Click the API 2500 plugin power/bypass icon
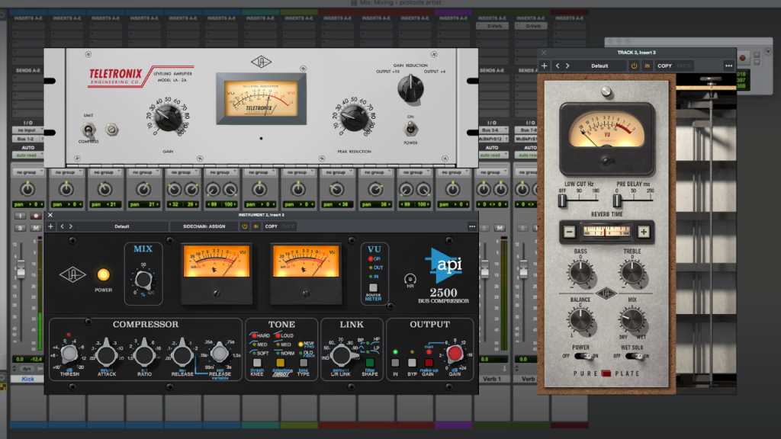This screenshot has width=781, height=439. point(245,226)
